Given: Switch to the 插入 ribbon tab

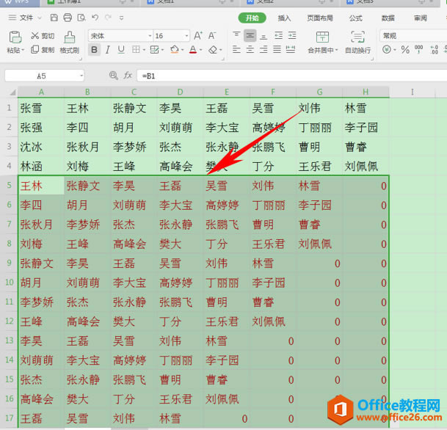Looking at the screenshot, I should pyautogui.click(x=284, y=18).
